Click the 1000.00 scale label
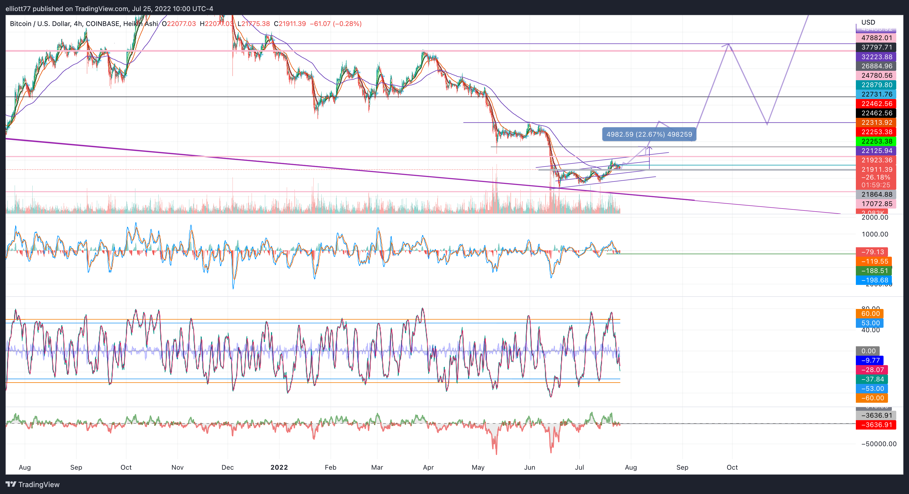909x494 pixels. [x=875, y=234]
